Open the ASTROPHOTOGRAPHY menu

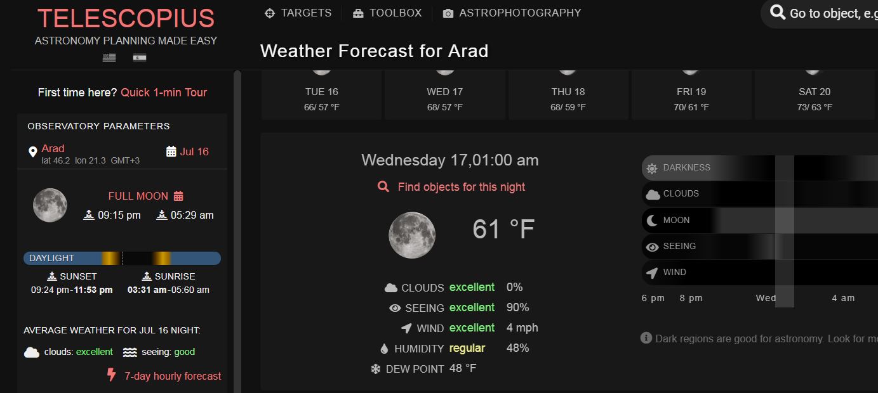tap(512, 13)
